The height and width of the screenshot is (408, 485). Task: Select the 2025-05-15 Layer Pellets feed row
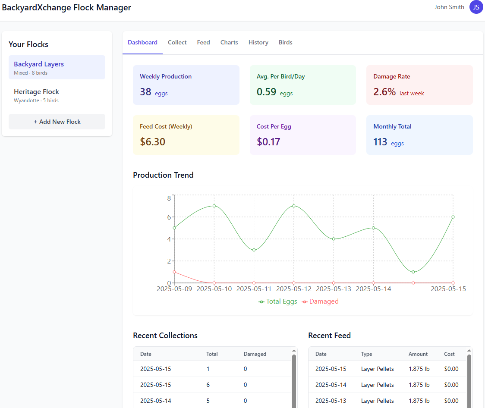click(x=387, y=369)
